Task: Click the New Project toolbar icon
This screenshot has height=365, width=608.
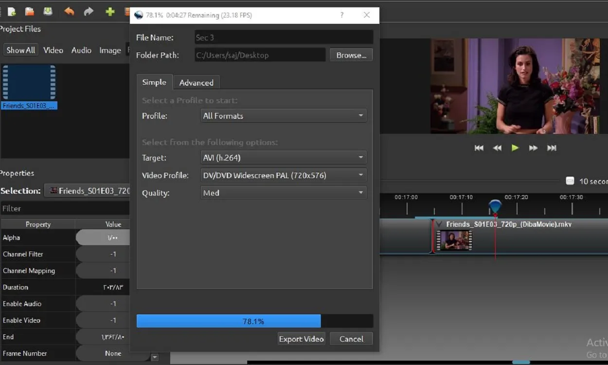Action: coord(12,12)
